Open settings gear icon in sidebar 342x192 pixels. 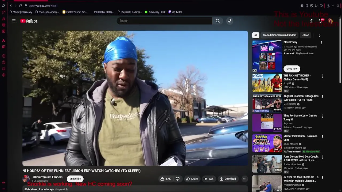pyautogui.click(x=3, y=75)
